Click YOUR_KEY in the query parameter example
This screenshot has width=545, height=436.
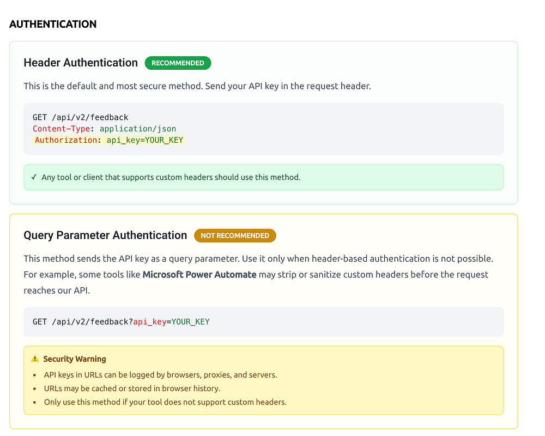[191, 322]
